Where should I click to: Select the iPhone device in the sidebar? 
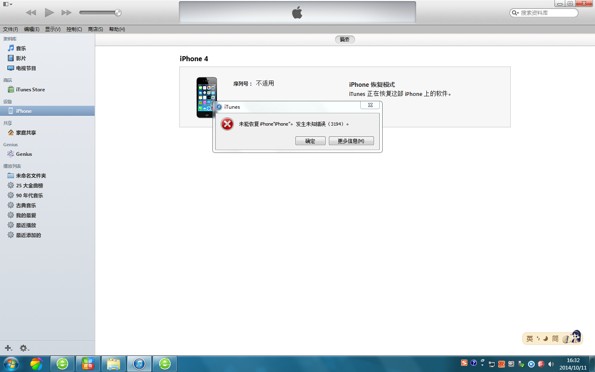[x=48, y=111]
